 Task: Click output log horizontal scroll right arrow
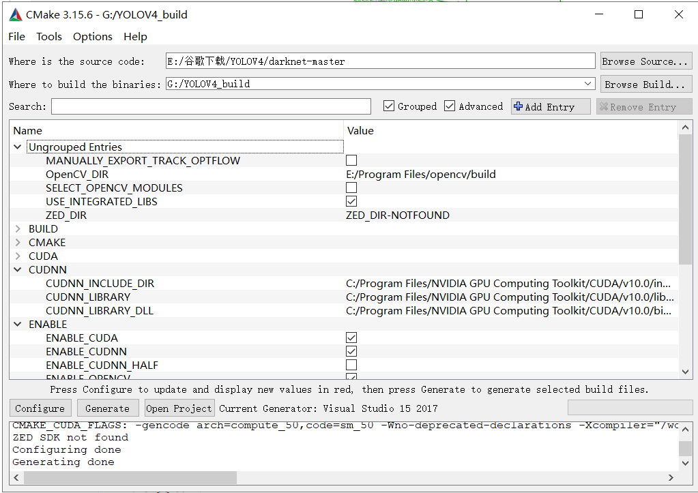[671, 478]
